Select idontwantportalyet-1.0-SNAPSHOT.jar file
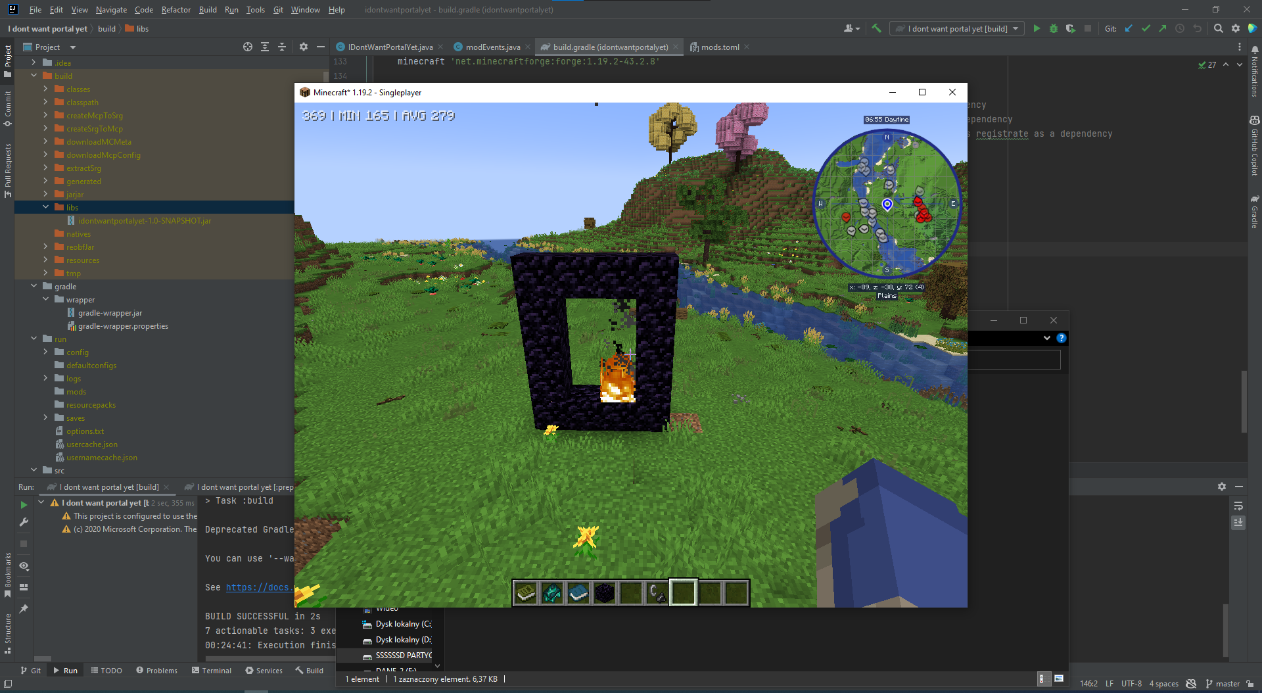This screenshot has width=1262, height=693. point(145,220)
